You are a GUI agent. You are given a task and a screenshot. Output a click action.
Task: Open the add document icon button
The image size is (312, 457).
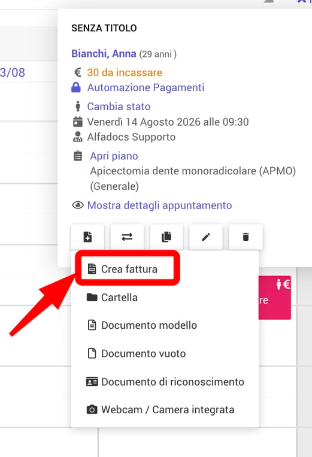[x=87, y=237]
